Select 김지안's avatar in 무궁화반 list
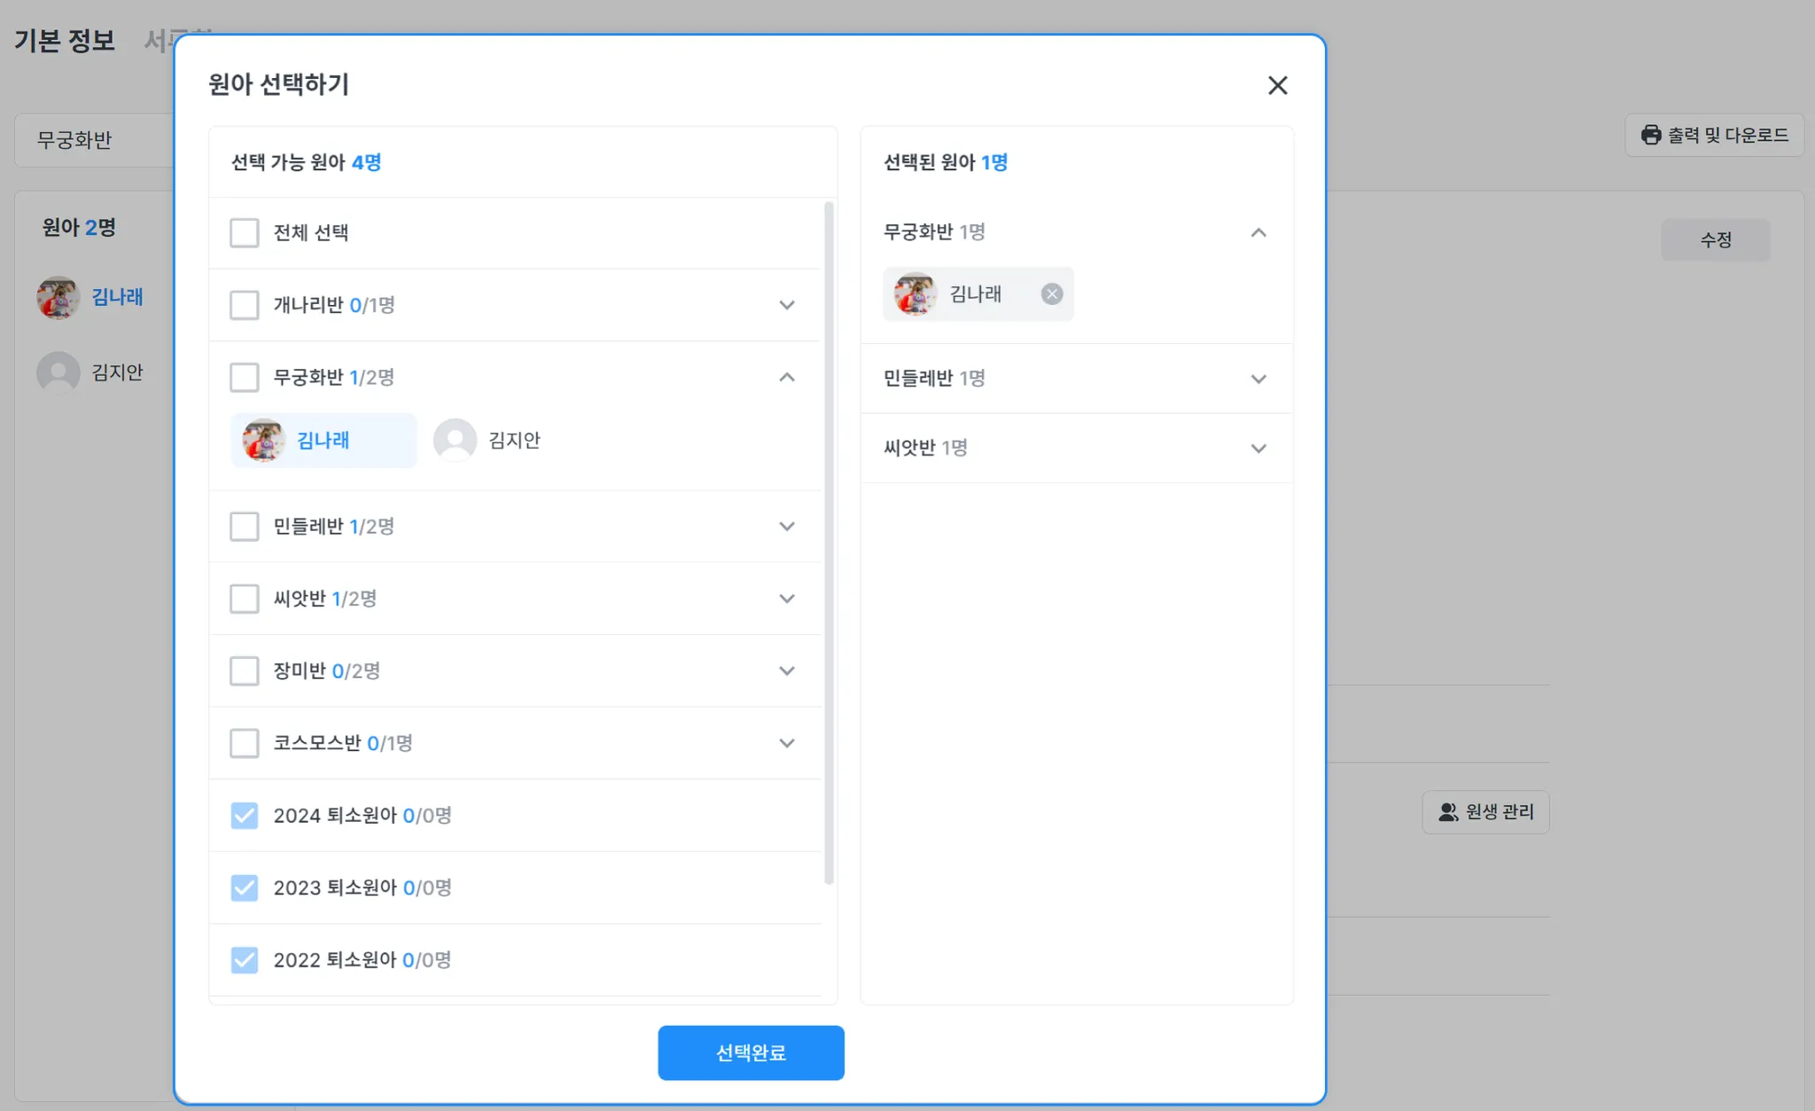The image size is (1815, 1111). click(455, 441)
